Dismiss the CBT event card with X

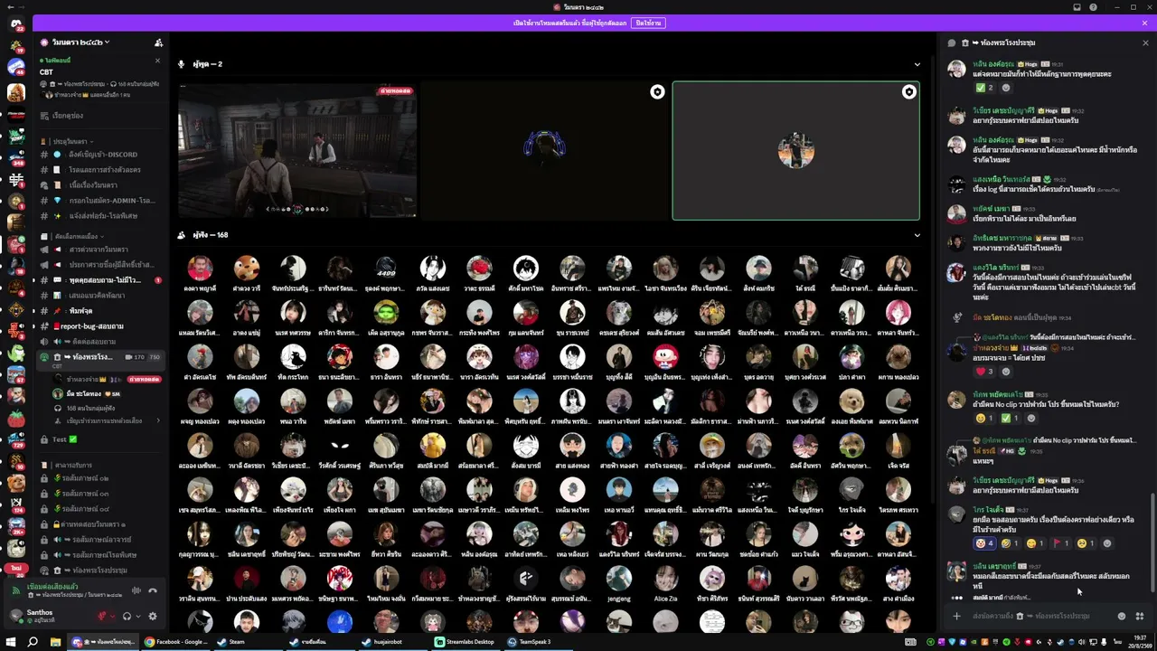pos(157,61)
